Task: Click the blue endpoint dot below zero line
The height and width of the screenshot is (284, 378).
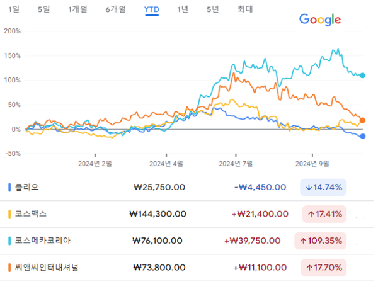Action: [362, 136]
